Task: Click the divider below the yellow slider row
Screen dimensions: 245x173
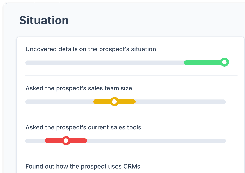Action: coord(132,115)
